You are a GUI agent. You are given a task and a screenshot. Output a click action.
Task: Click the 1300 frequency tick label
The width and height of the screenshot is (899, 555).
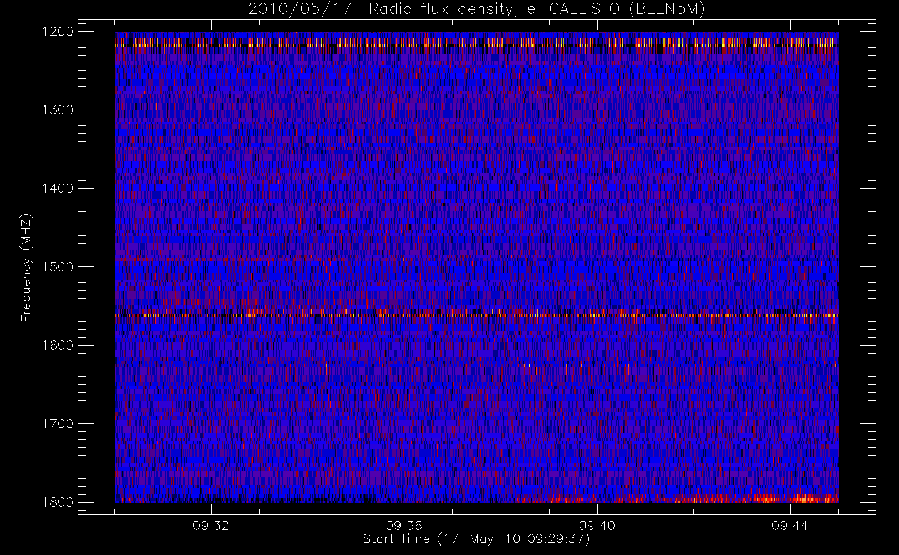tap(58, 110)
